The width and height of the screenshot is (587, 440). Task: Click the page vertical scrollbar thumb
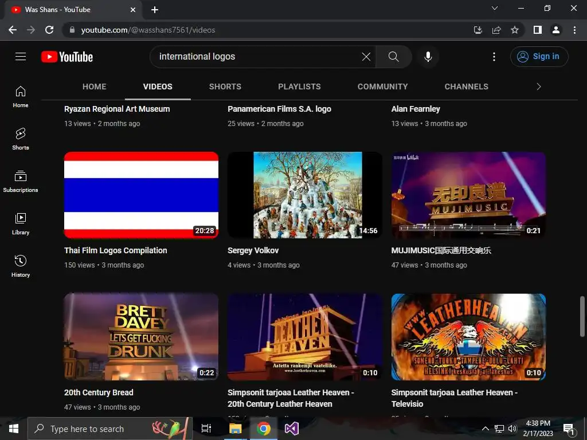(x=582, y=316)
